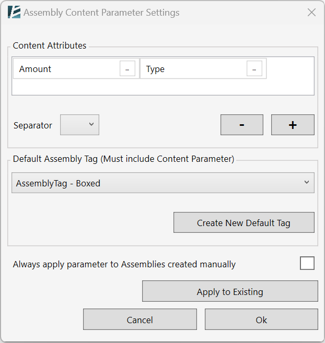The width and height of the screenshot is (325, 343).
Task: Open the ellipsis button next to Type
Action: pos(254,69)
